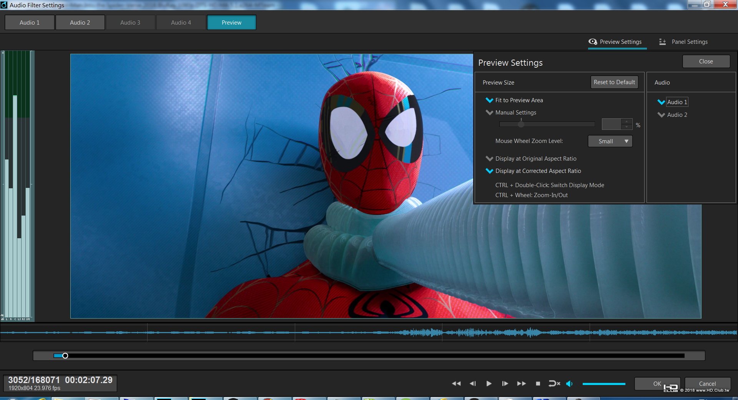
Task: Open the Panel Settings dropdown panel
Action: pyautogui.click(x=683, y=42)
